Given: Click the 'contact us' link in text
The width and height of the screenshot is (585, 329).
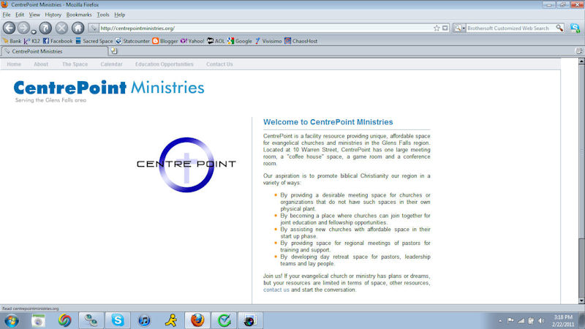Looking at the screenshot, I should coord(276,290).
